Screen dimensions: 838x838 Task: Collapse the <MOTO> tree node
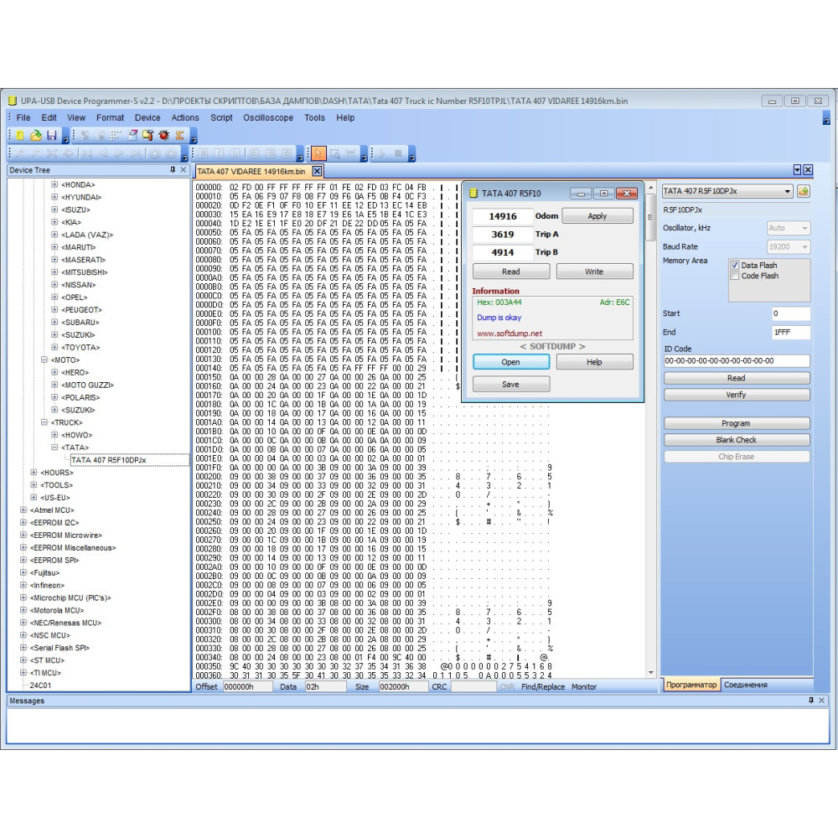[x=44, y=360]
